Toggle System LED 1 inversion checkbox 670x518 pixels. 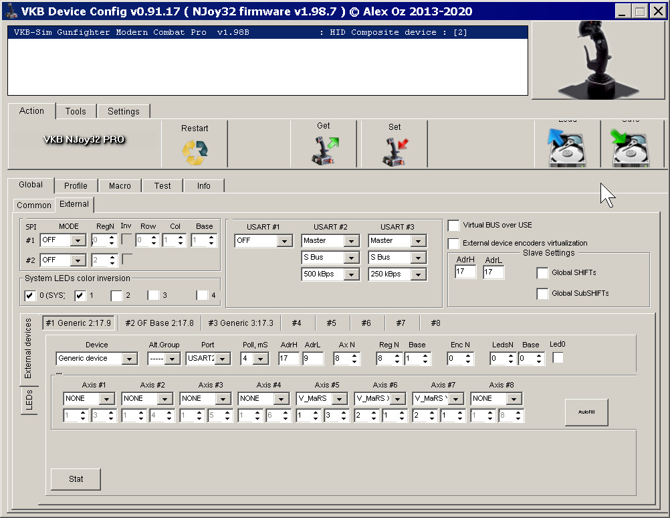point(80,295)
